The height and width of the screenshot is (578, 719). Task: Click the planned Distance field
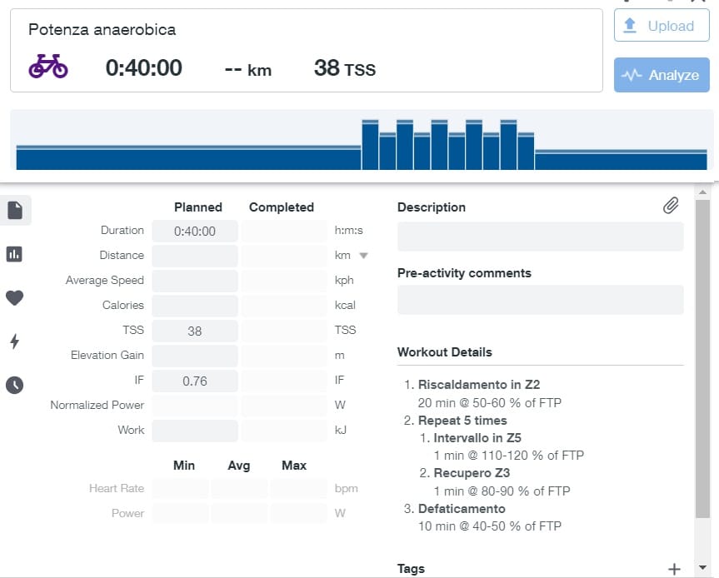pos(195,256)
